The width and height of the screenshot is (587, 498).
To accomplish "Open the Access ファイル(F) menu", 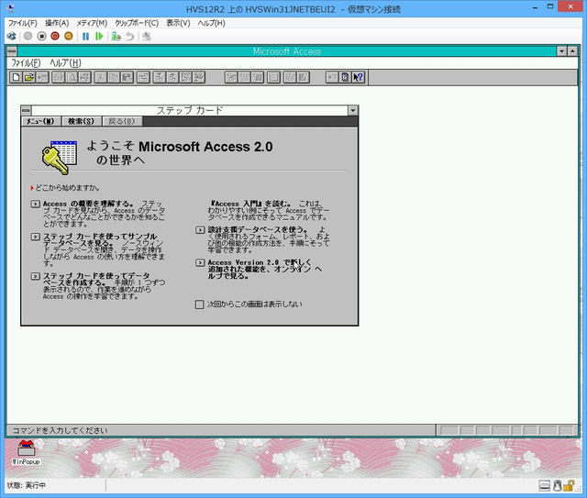I will [x=26, y=63].
